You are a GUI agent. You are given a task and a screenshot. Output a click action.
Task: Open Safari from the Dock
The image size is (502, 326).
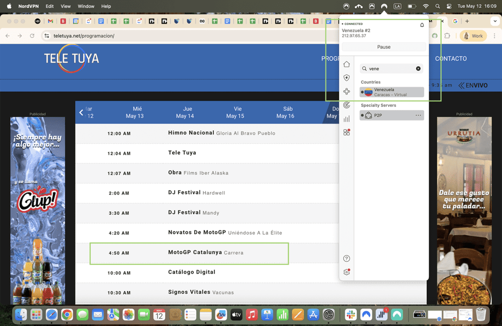pyautogui.click(x=51, y=315)
